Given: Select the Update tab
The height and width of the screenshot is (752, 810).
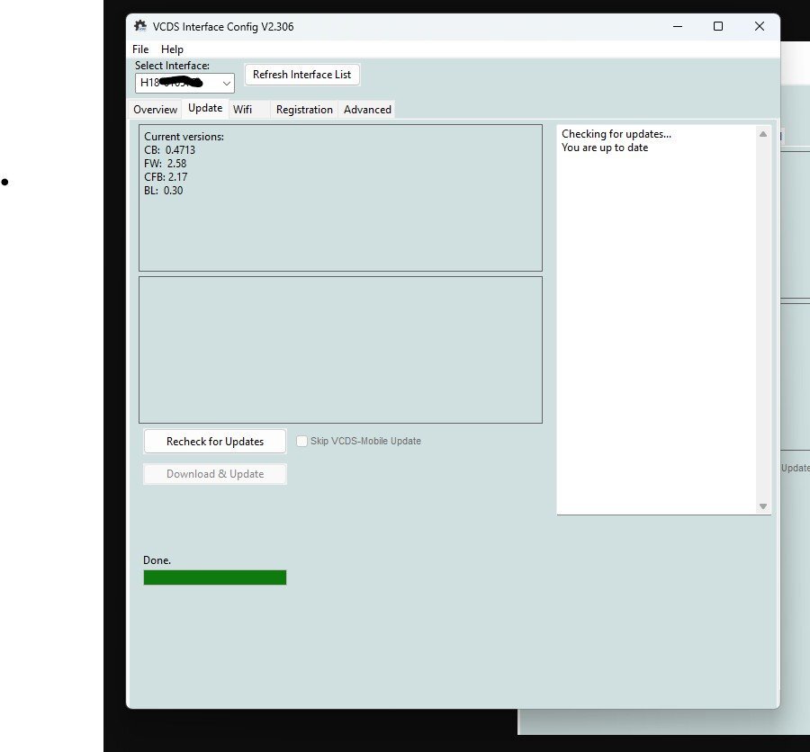Looking at the screenshot, I should 205,108.
